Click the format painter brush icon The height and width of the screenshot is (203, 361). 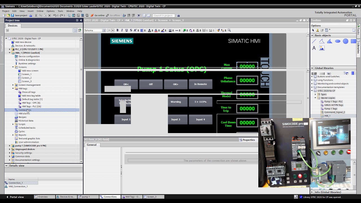click(x=218, y=30)
